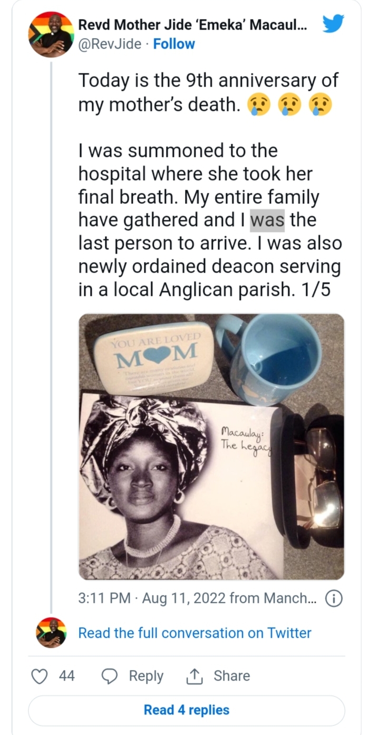Click the reply speech bubble icon
This screenshot has height=735, width=379.
coord(110,676)
